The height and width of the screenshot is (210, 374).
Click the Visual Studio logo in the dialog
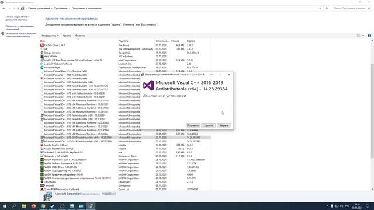pos(148,85)
